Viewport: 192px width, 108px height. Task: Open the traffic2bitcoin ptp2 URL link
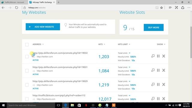tap(59, 95)
